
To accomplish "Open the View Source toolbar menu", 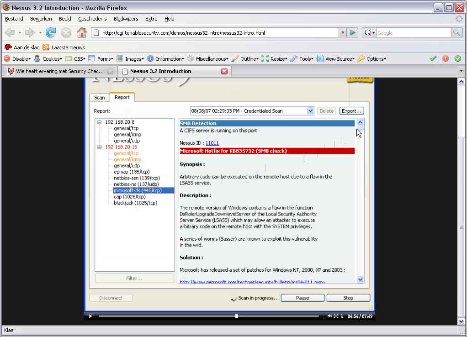I will [336, 58].
